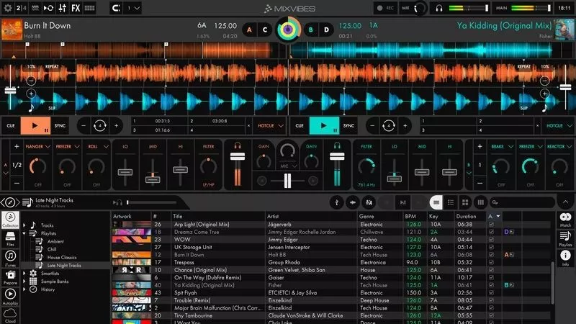Open the Prepare sidebar tab
Viewport: 576px width, 324px height.
click(x=10, y=277)
